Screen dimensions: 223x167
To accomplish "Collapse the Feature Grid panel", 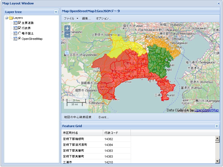I will (217, 126).
